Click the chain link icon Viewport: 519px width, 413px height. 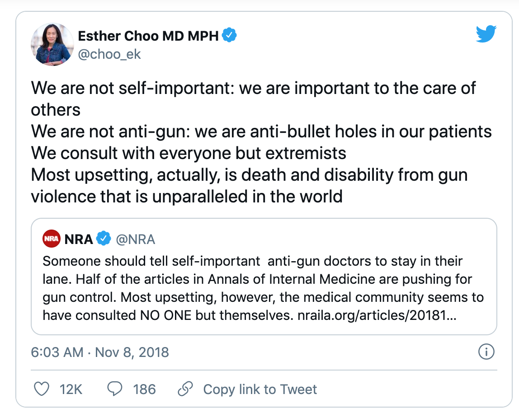tap(186, 389)
